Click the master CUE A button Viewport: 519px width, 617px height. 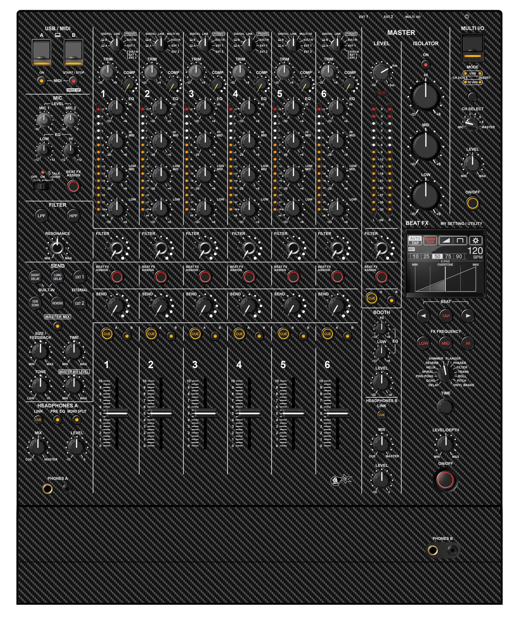(371, 298)
